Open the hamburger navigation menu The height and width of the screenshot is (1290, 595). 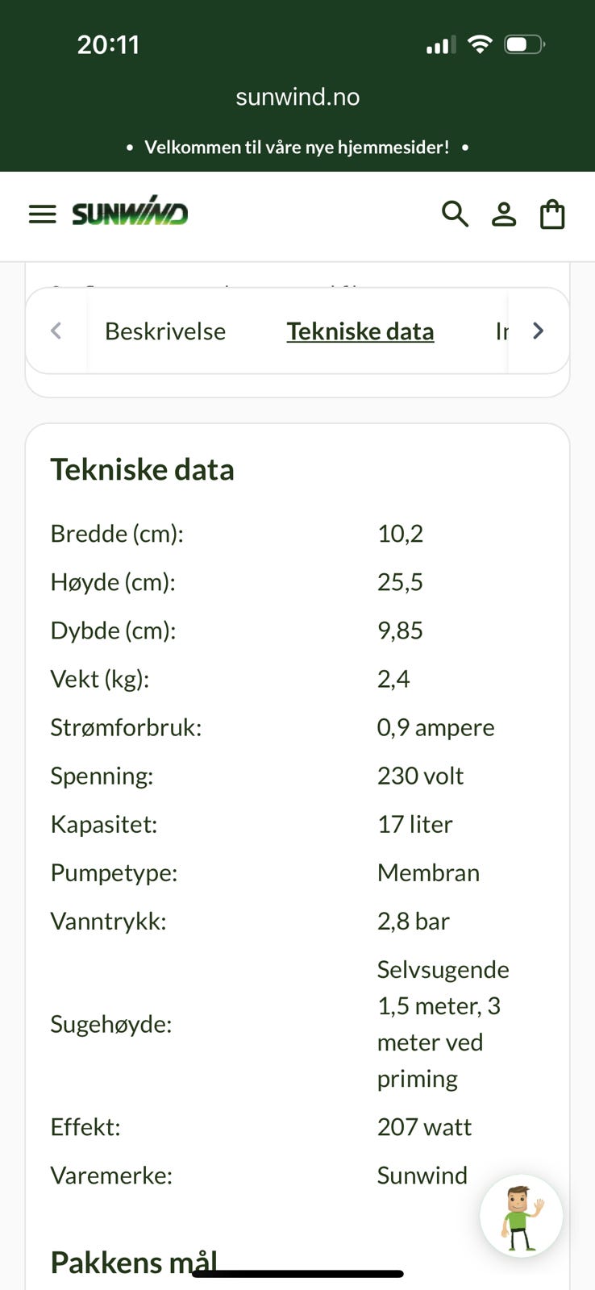coord(43,214)
